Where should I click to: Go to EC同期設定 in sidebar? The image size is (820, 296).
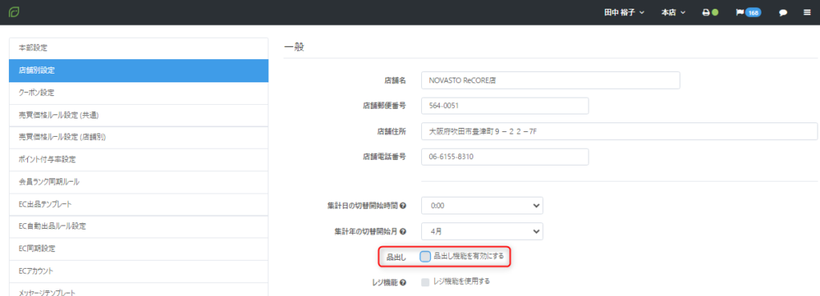pos(139,249)
